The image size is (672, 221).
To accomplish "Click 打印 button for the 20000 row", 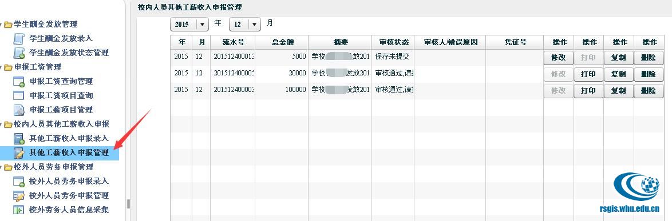I will 588,74.
